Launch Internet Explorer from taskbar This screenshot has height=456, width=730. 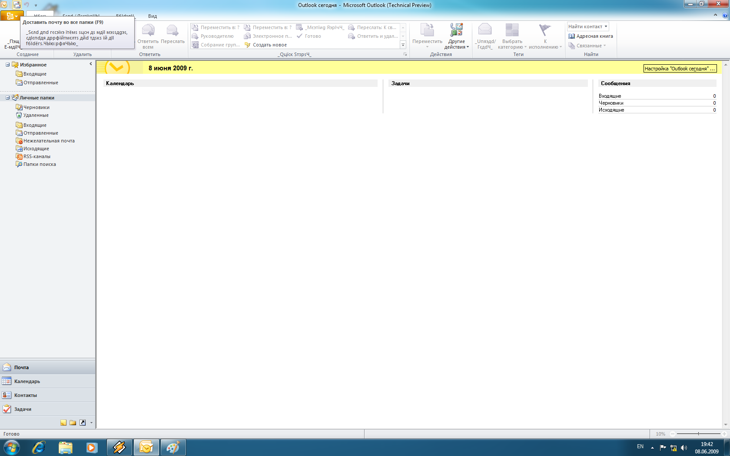pyautogui.click(x=39, y=447)
